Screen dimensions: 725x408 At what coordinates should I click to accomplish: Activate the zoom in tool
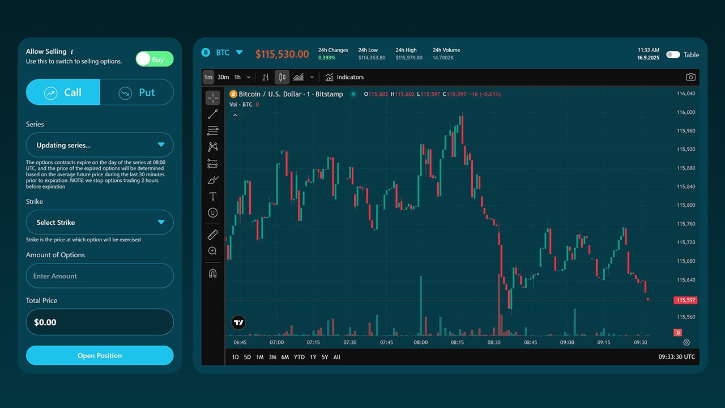click(213, 251)
